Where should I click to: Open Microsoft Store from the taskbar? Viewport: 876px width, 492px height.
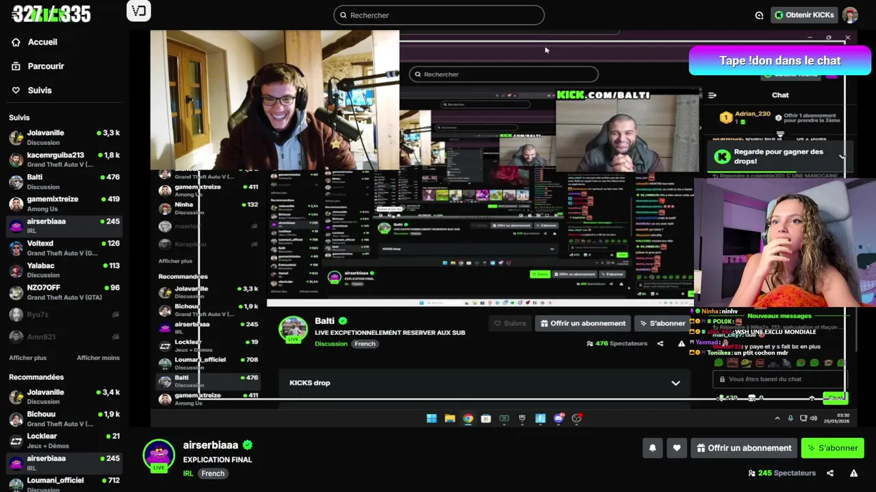point(486,418)
